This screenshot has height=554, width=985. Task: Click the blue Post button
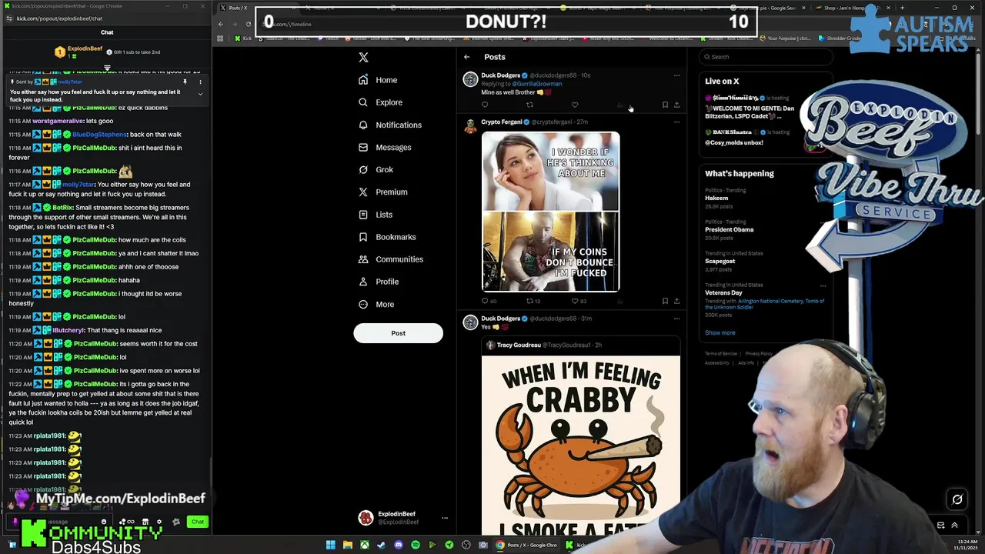tap(398, 333)
